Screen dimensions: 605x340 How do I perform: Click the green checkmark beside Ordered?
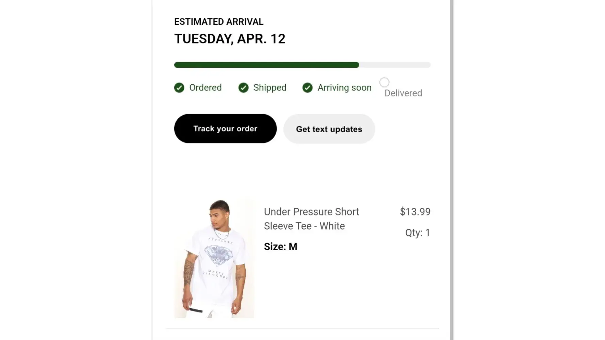click(x=179, y=88)
